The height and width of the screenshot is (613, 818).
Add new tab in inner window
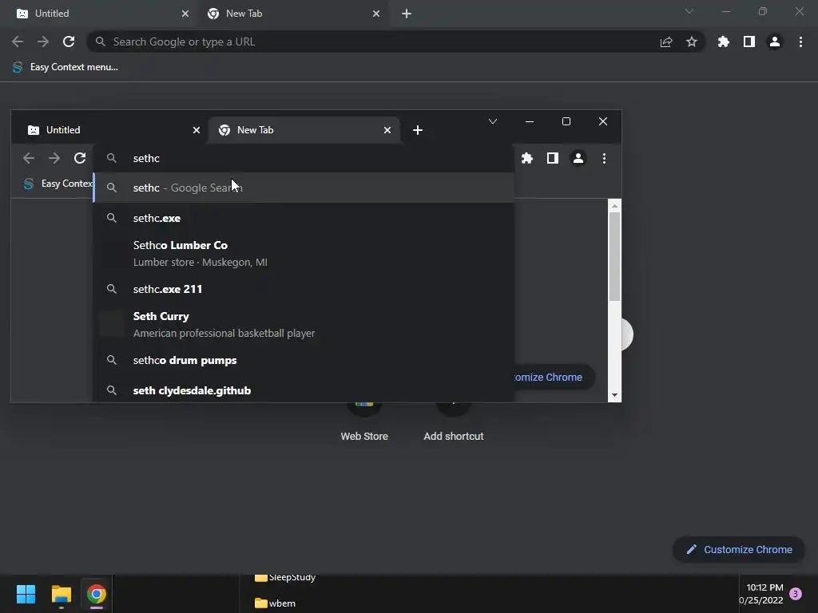(417, 130)
